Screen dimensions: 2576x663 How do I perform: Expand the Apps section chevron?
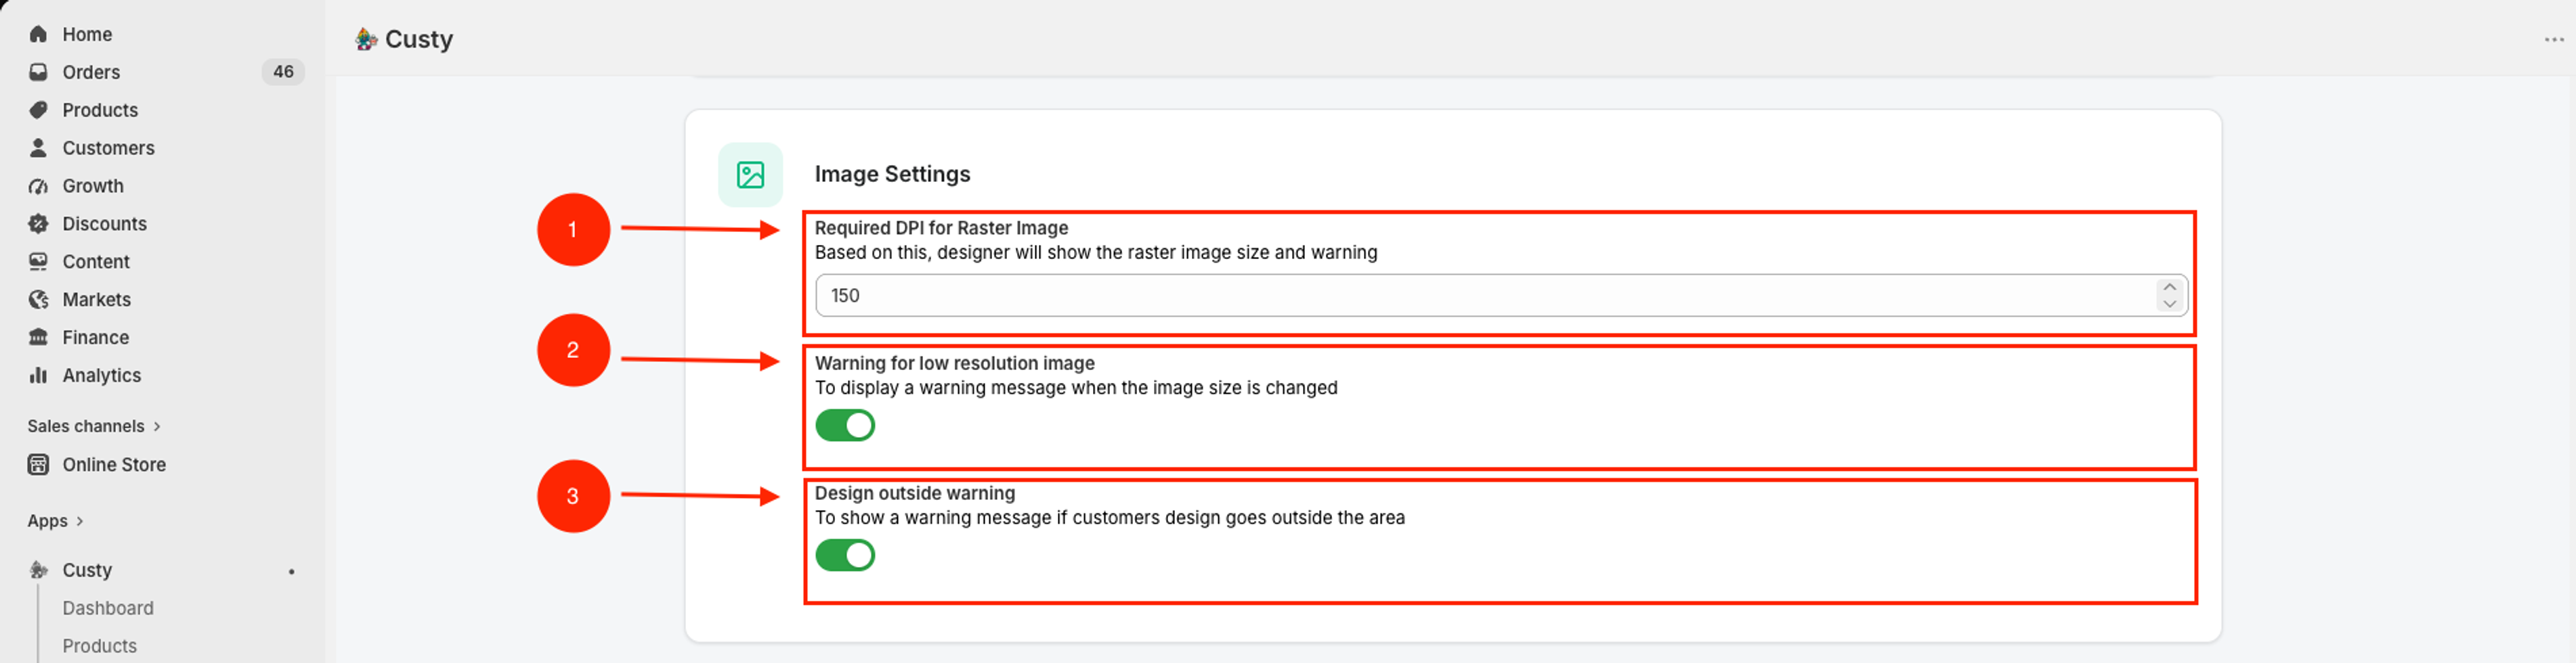pyautogui.click(x=80, y=521)
